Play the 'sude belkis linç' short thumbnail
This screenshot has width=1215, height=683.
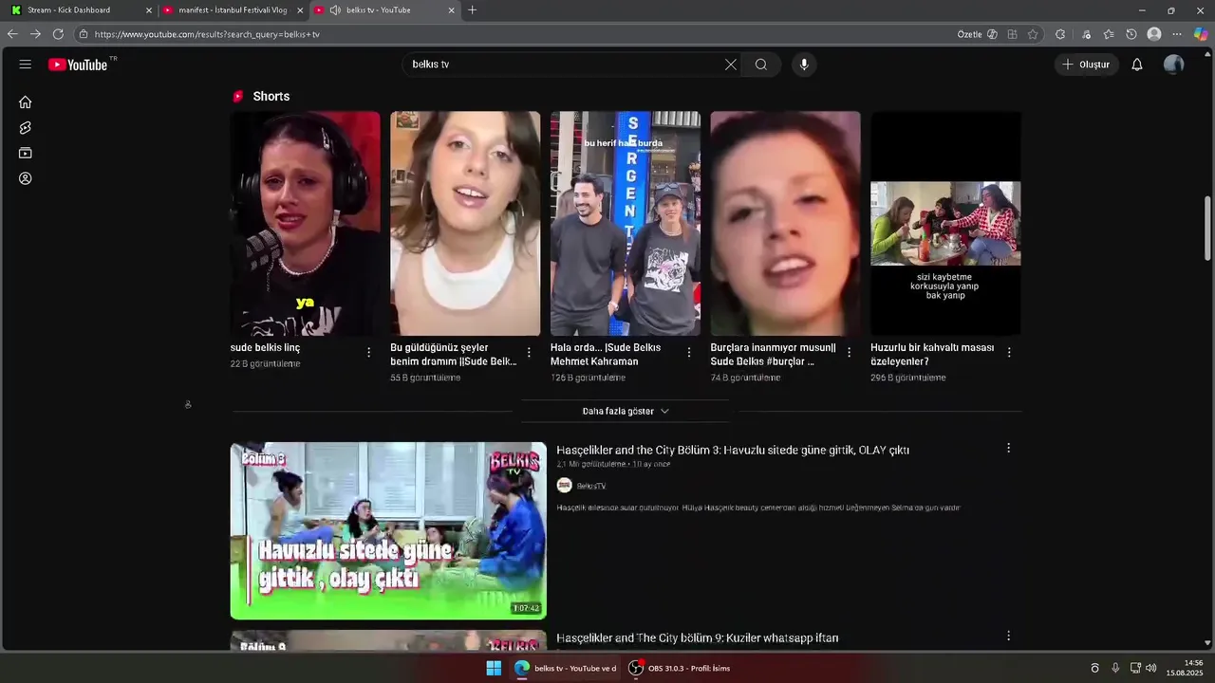305,224
